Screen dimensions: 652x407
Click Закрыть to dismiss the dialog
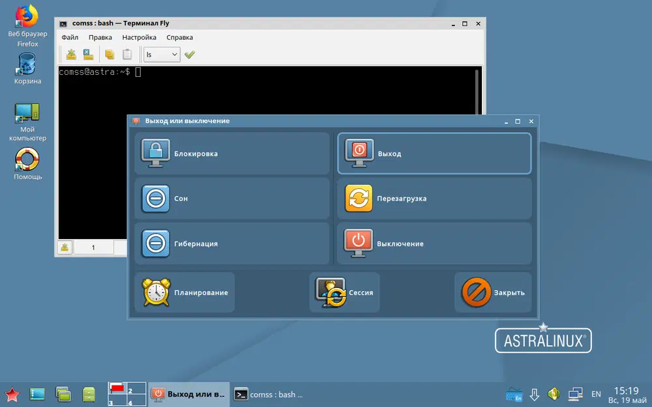click(x=493, y=292)
